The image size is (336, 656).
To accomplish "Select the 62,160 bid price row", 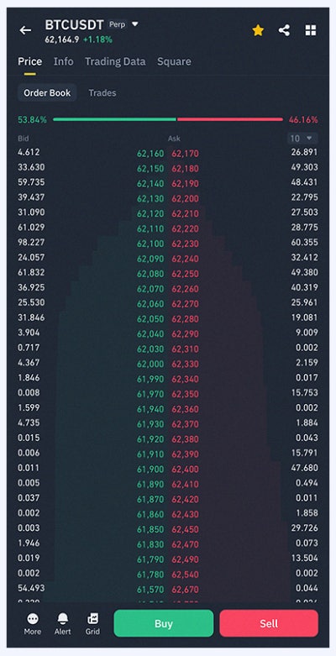I will pyautogui.click(x=91, y=153).
